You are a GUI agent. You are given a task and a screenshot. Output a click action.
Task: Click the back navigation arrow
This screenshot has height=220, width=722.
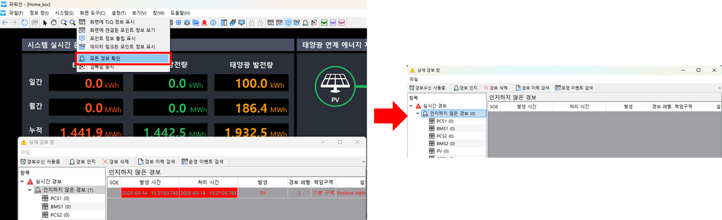(5, 23)
